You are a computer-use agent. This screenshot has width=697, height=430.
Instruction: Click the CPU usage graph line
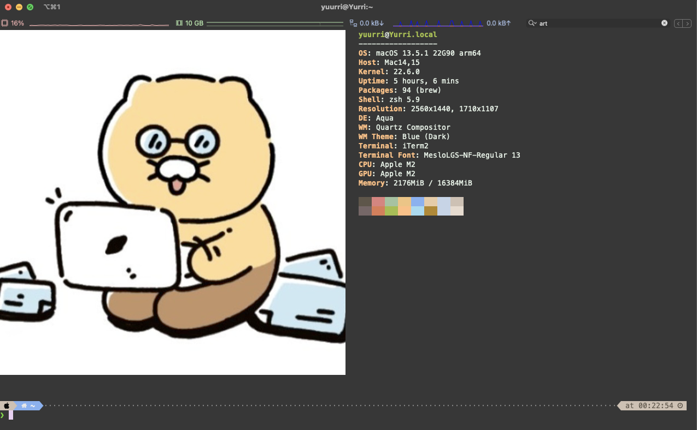click(99, 25)
